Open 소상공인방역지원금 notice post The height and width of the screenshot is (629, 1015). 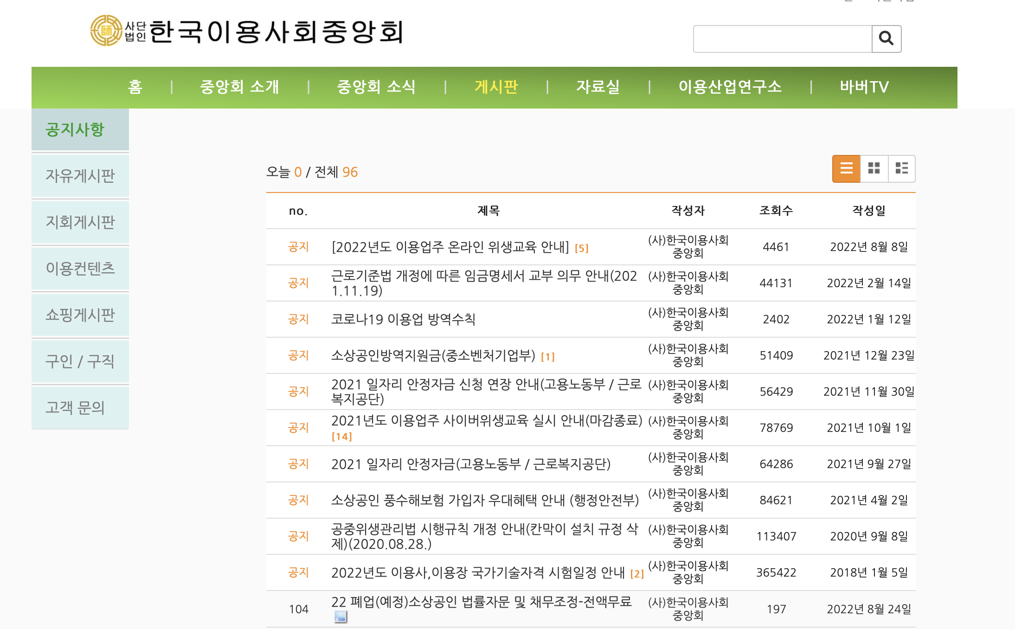433,356
